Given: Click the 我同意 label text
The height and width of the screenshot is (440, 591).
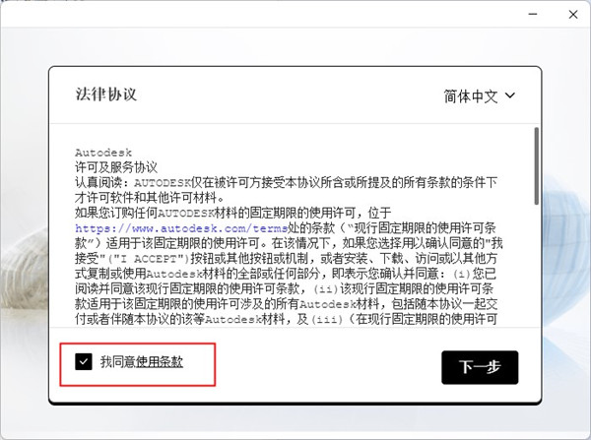Looking at the screenshot, I should point(118,362).
